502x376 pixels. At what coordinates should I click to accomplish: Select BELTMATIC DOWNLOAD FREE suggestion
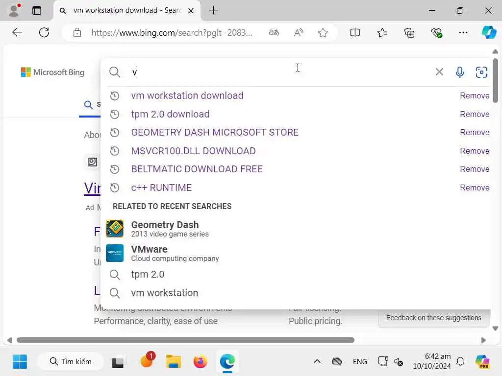[197, 169]
